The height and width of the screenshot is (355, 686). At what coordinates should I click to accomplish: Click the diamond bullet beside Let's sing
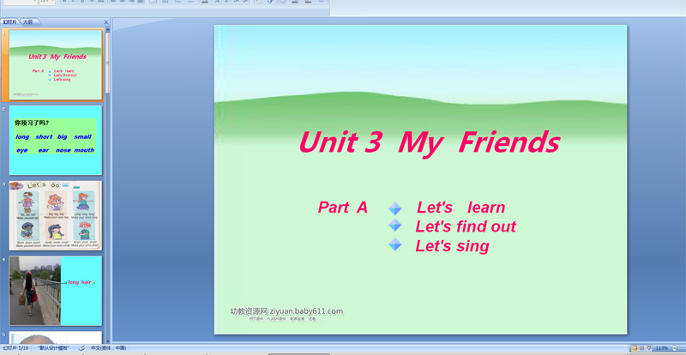click(394, 244)
